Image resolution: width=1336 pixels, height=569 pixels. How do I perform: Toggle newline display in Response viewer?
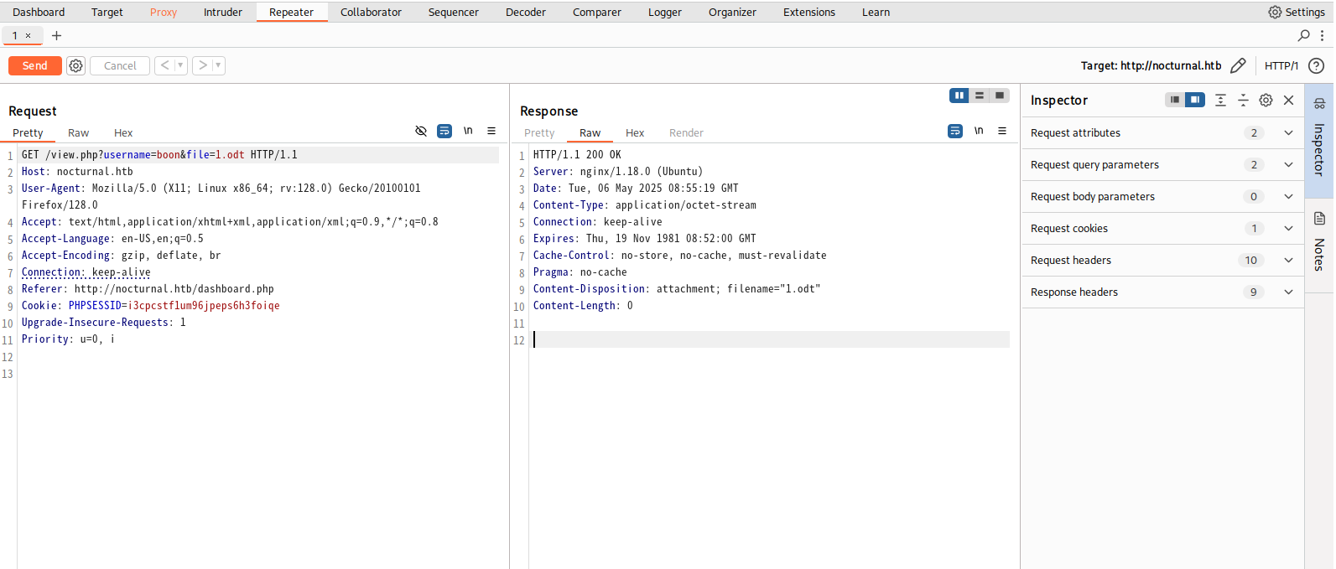pyautogui.click(x=979, y=131)
